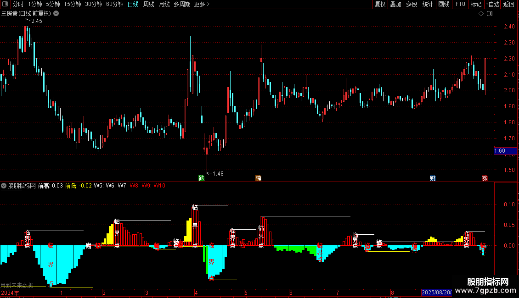The height and width of the screenshot is (298, 519).
Task: Select the 15分钟 period
Action: click(x=73, y=4)
